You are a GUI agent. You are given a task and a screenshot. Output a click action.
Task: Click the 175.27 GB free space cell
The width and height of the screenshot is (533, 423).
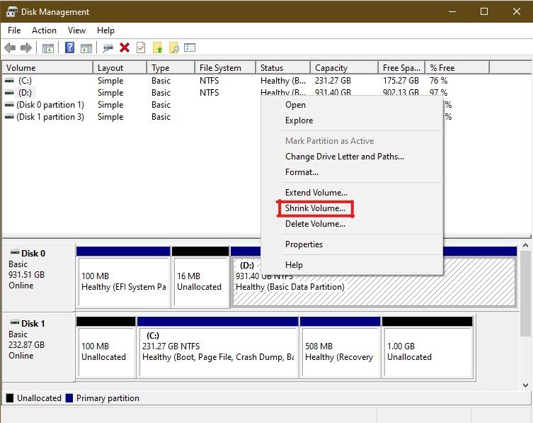[x=401, y=81]
